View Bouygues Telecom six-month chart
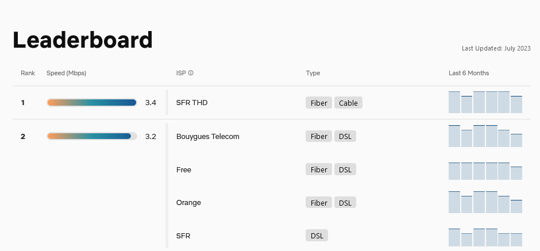 pyautogui.click(x=485, y=136)
